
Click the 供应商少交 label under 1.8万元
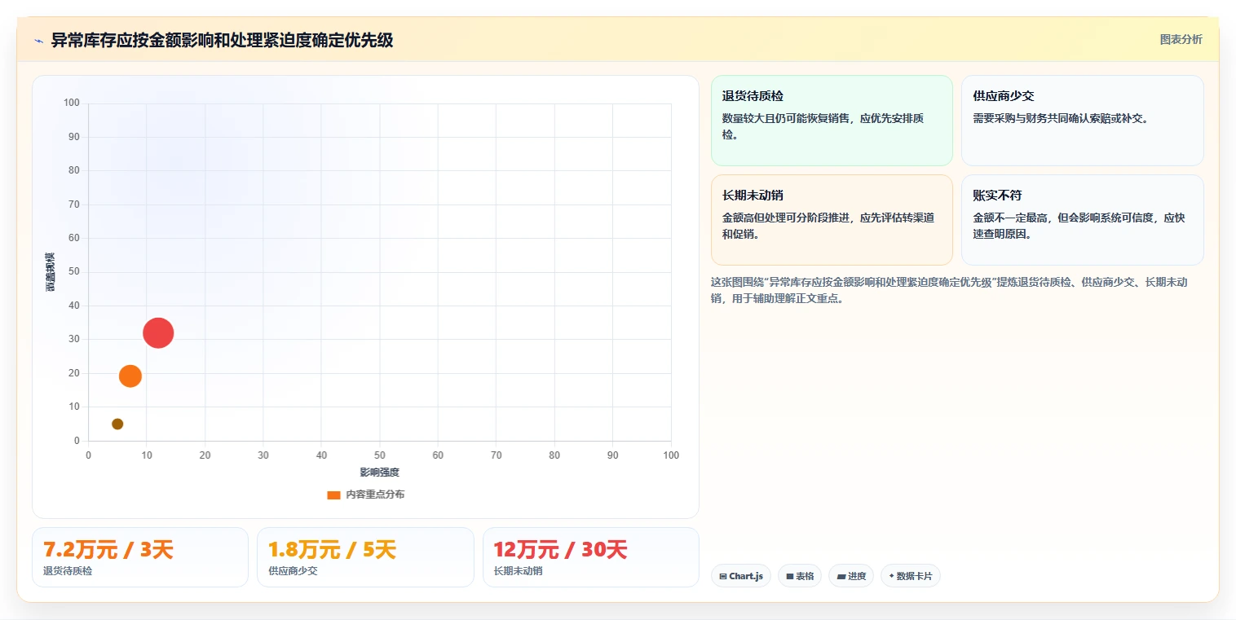(293, 571)
